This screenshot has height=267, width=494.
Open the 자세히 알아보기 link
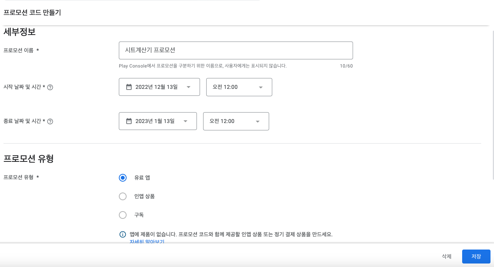click(x=147, y=241)
